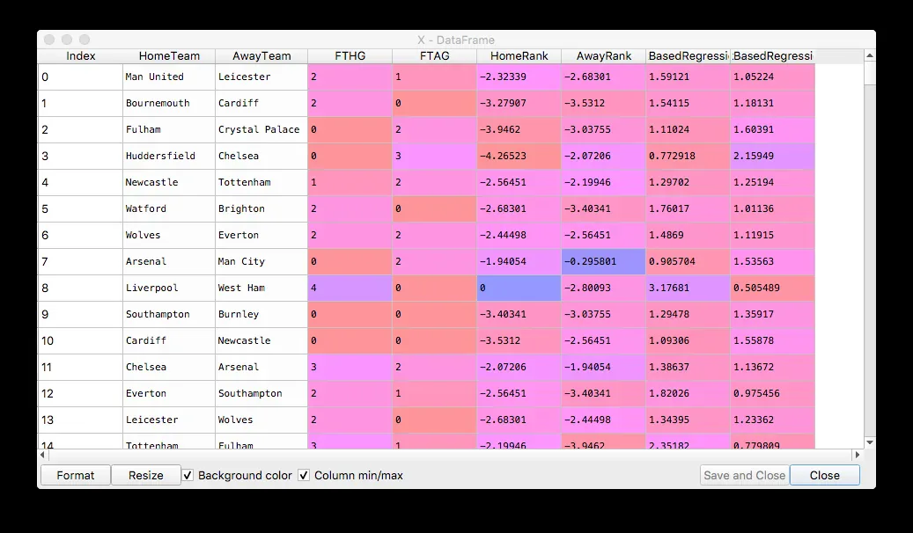Image resolution: width=913 pixels, height=533 pixels.
Task: Select the blue HomeRank cell for Liverpool
Action: 519,288
